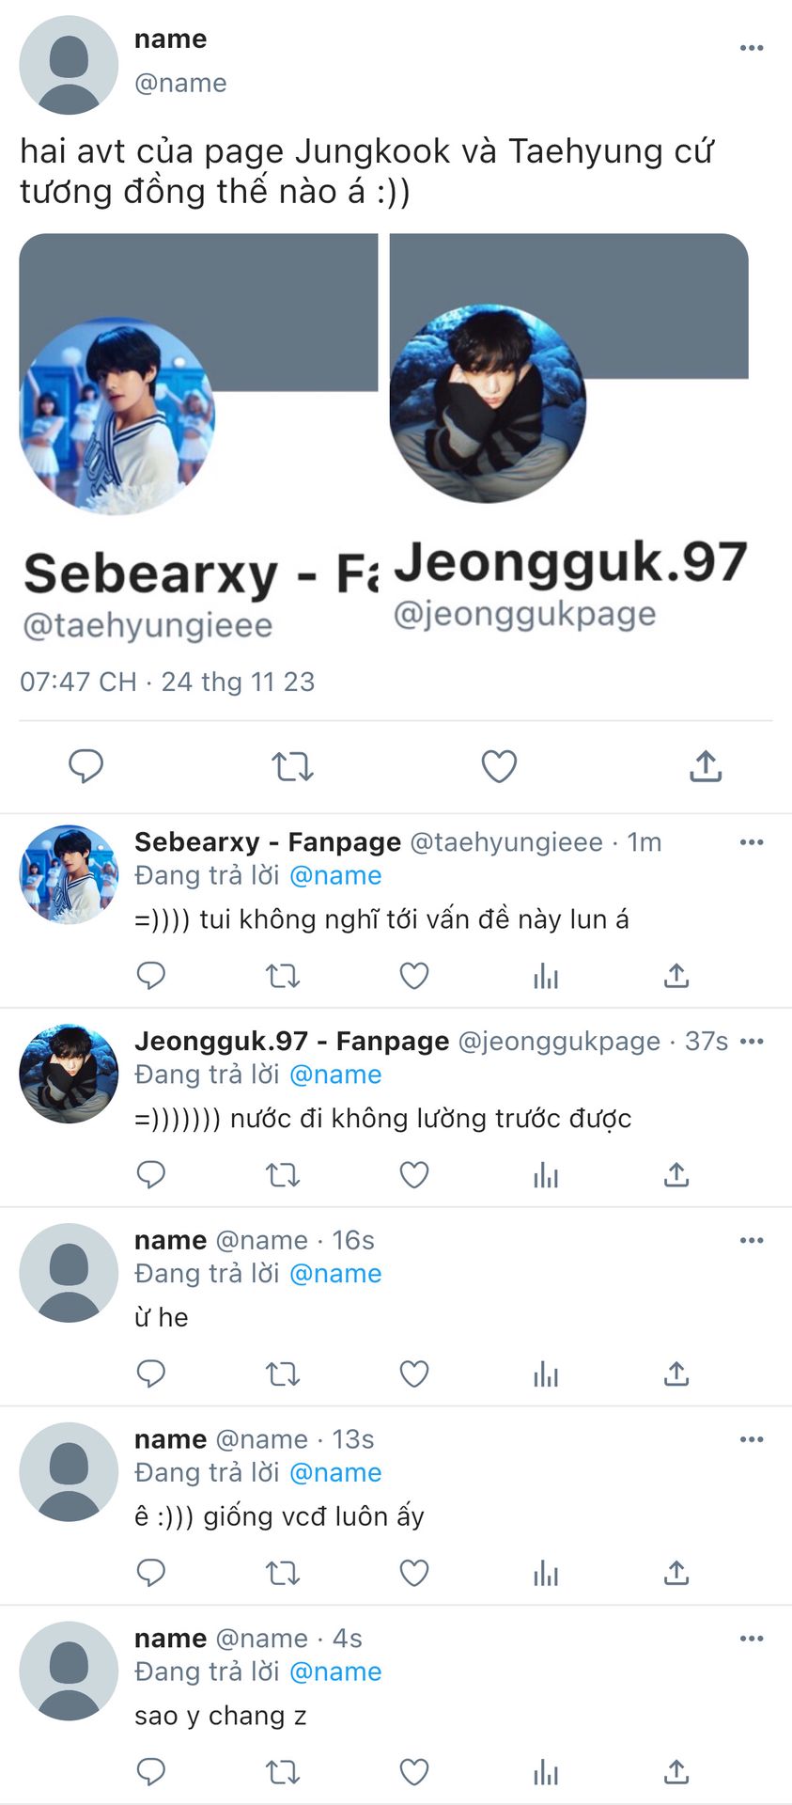Image resolution: width=792 pixels, height=1805 pixels.
Task: Like the Jeongguk.97 - Fanpage reply
Action: pos(414,1175)
